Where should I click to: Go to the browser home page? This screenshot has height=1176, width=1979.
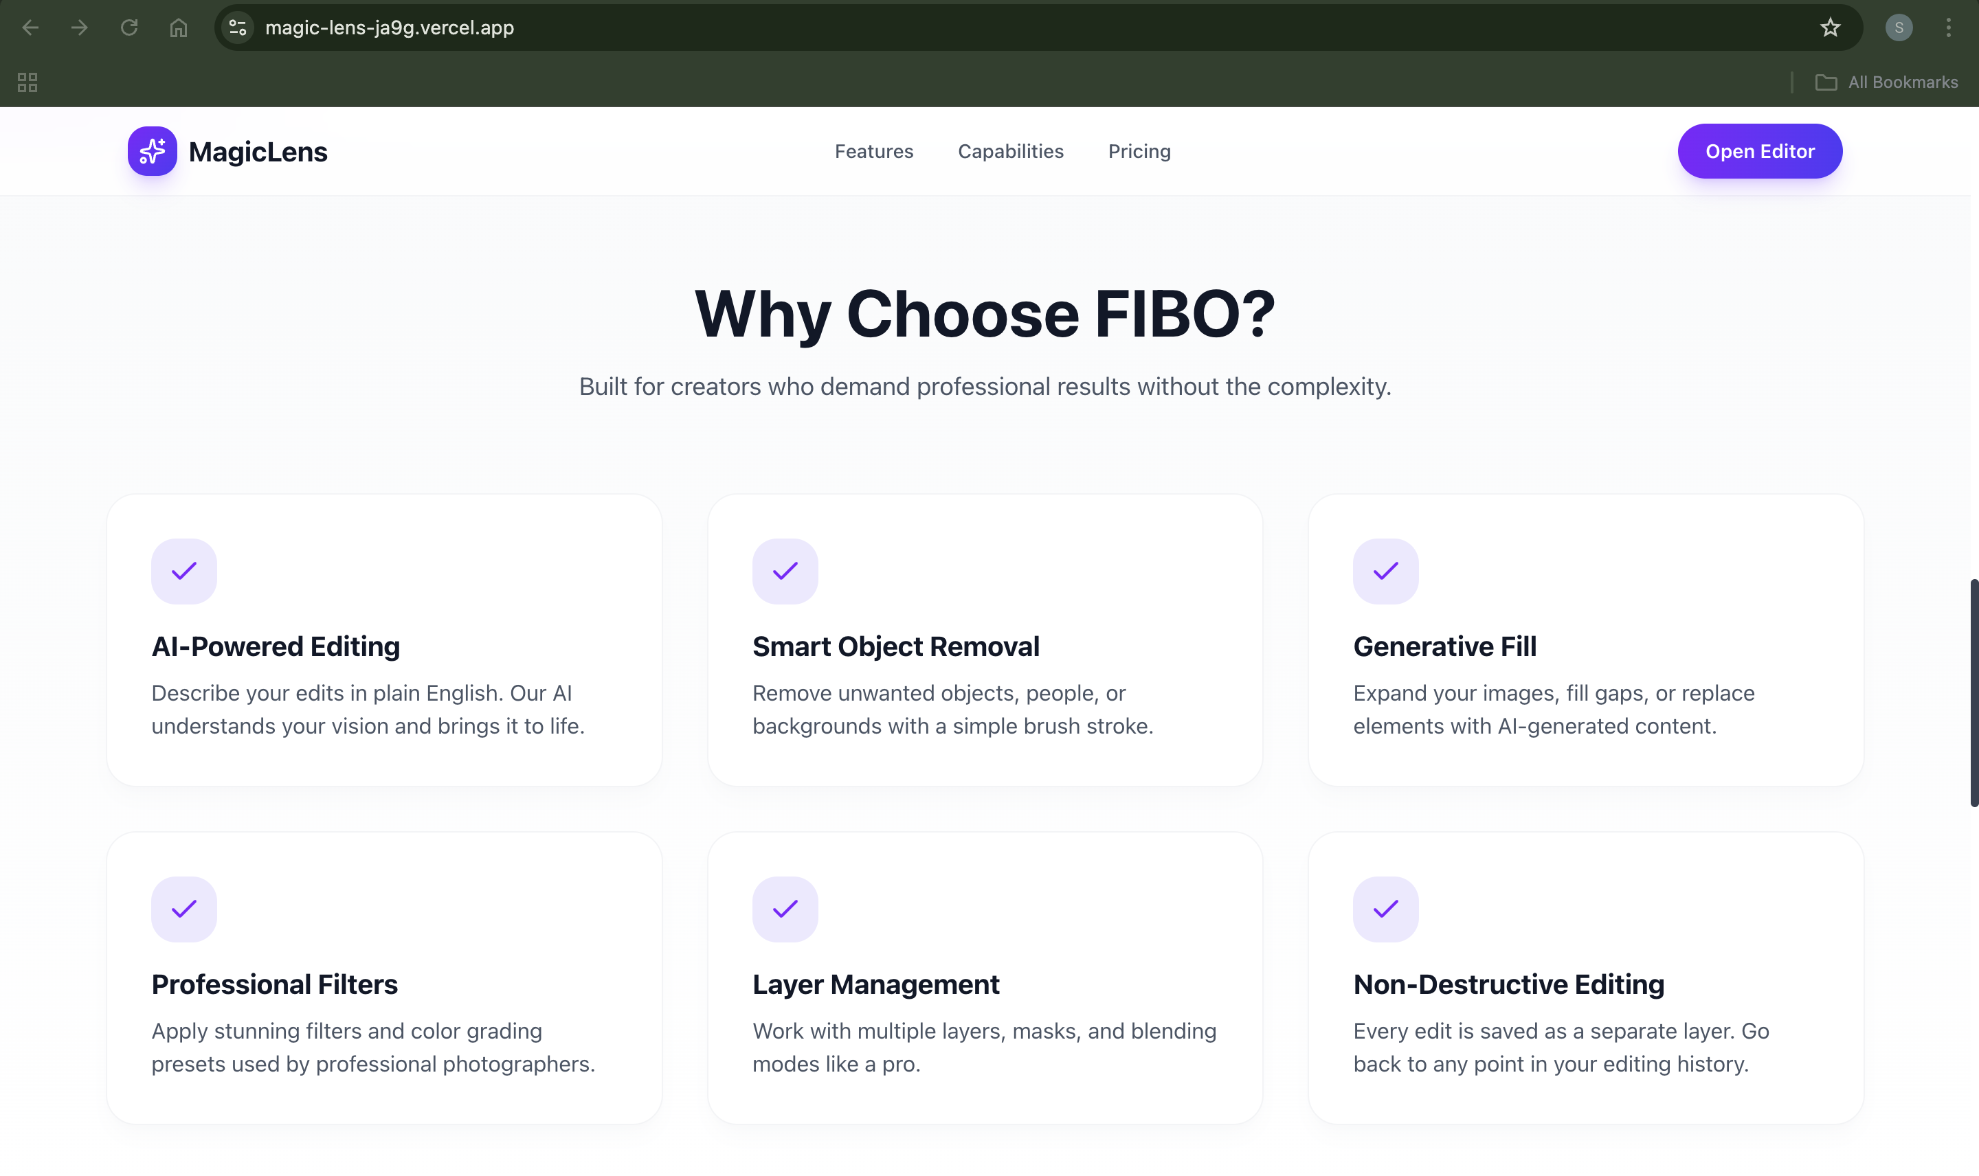click(x=179, y=27)
